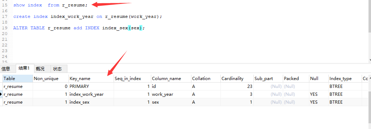Select the 结果1 tab
Screen dimensions: 371x129
25,68
